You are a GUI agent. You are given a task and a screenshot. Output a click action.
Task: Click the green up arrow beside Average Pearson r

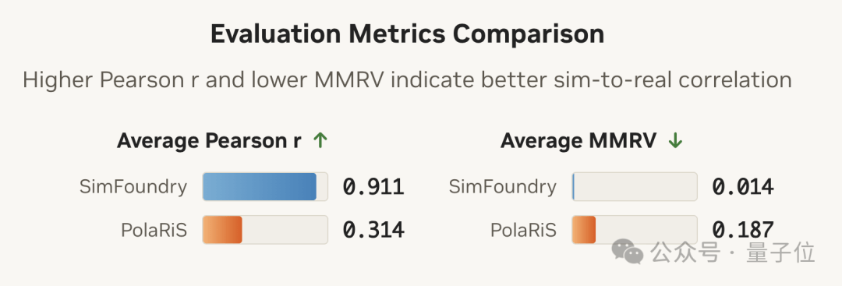320,141
